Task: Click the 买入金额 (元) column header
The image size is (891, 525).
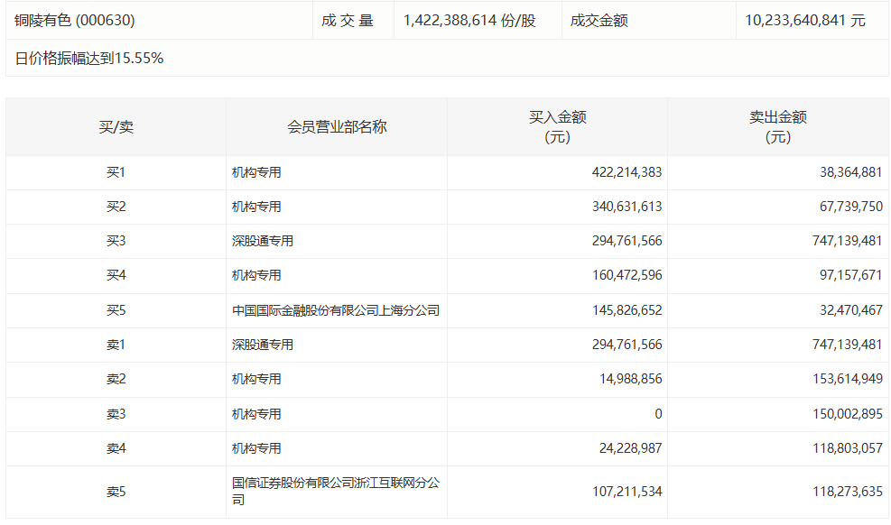Action: click(x=557, y=127)
